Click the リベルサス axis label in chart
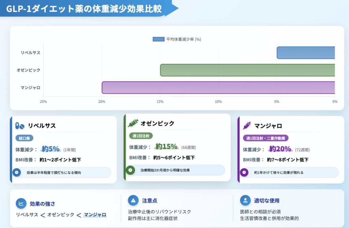The width and height of the screenshot is (349, 228). [30, 53]
